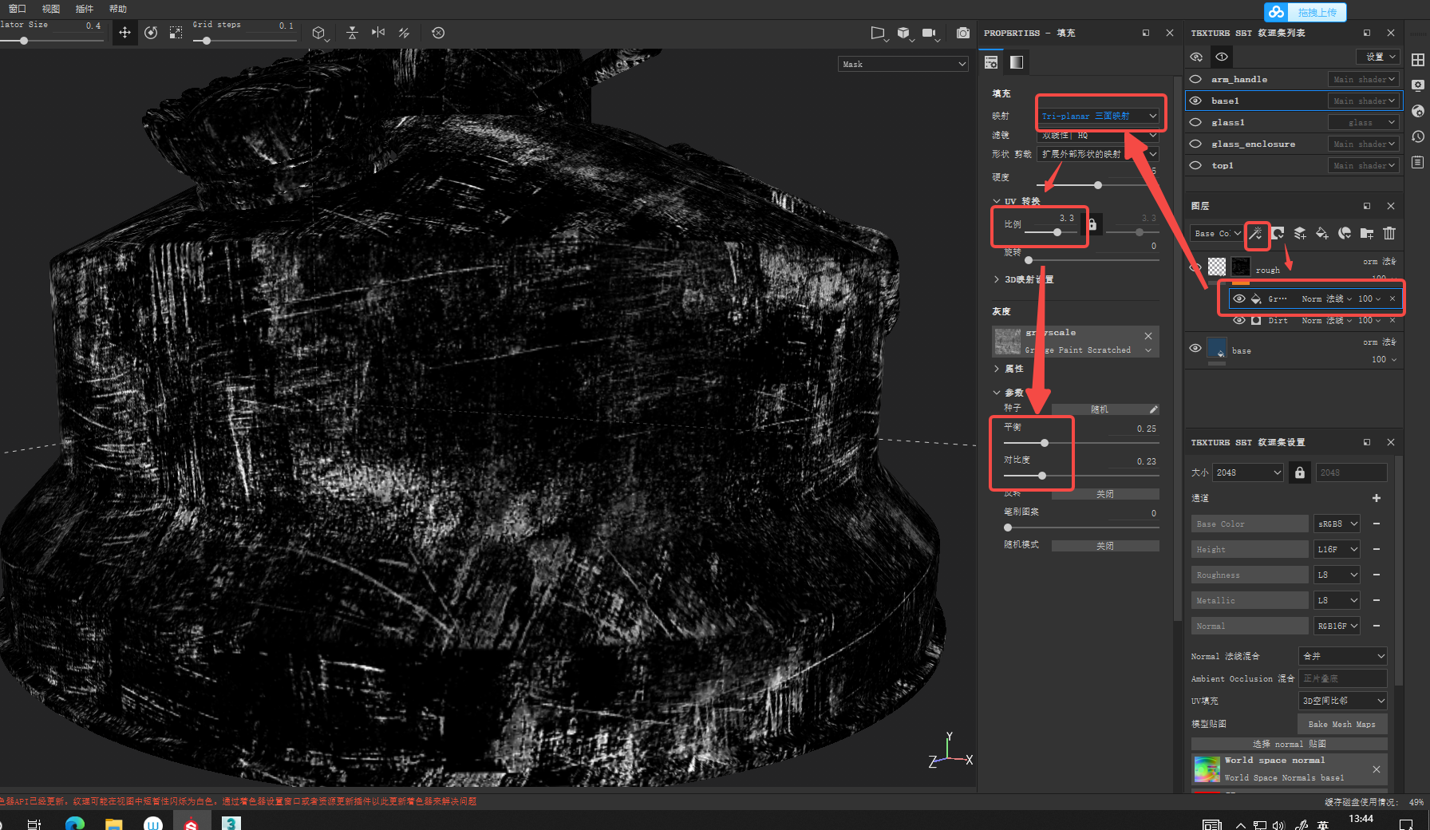This screenshot has width=1430, height=830.
Task: Click the 随机 random seed button
Action: point(1099,409)
